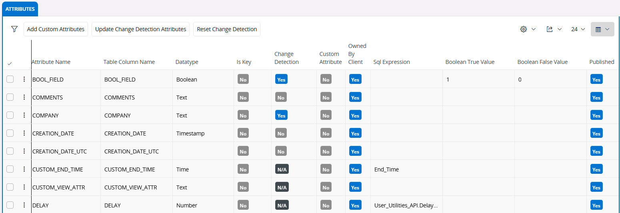Open three-dot menu for CUSTOM_END_TIME row
620x213 pixels.
[24, 169]
